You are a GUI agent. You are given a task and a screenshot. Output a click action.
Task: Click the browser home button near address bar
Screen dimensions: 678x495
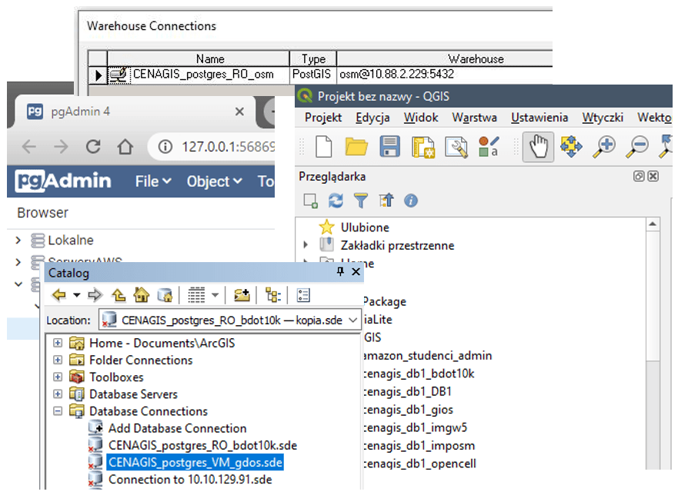pos(125,147)
